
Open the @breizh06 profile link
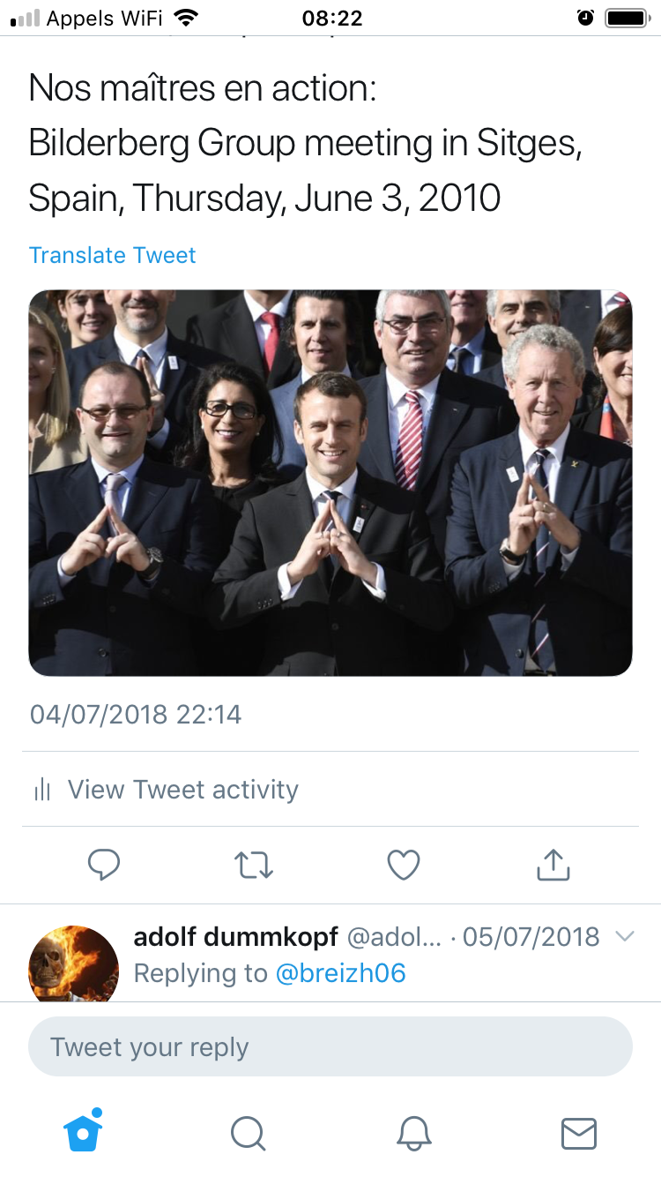[340, 973]
